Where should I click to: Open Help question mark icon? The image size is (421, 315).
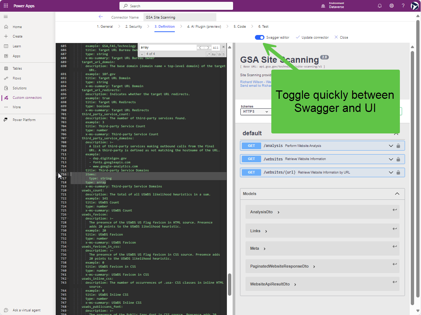coord(403,5)
